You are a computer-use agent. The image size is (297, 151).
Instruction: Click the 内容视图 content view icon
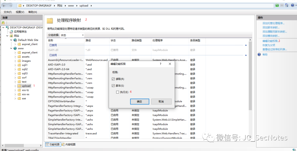(63, 145)
